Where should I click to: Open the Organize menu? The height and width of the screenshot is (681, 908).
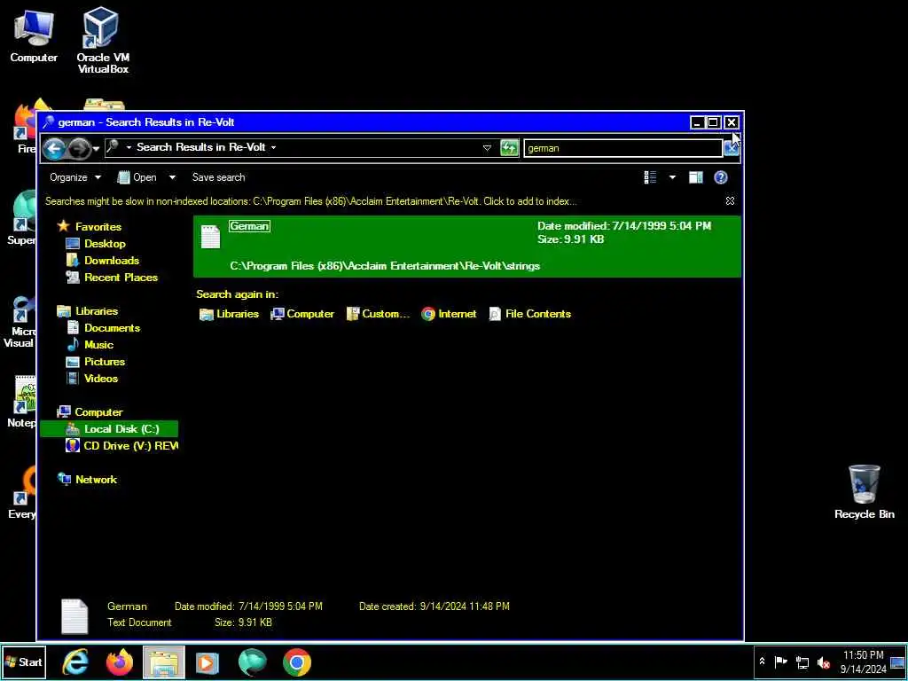tap(75, 177)
